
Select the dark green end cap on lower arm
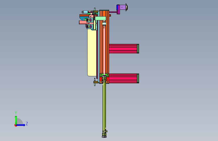click(138, 79)
